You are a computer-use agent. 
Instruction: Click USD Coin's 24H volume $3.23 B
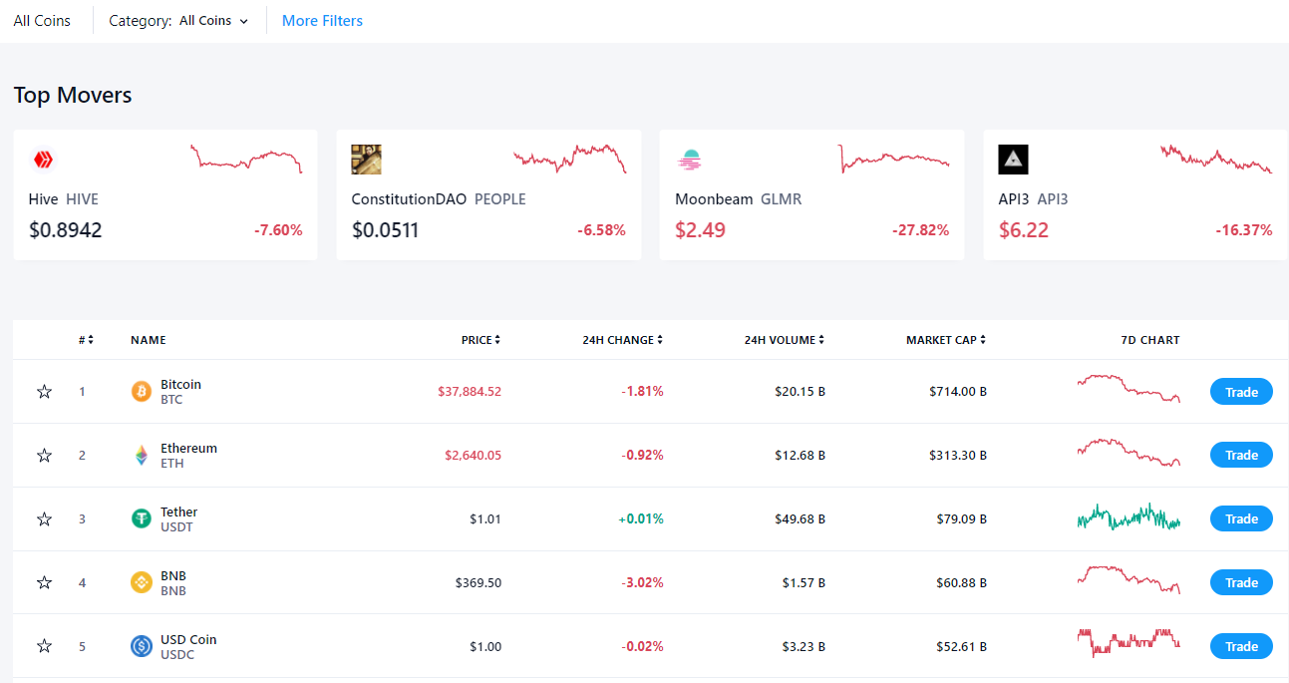(x=803, y=646)
